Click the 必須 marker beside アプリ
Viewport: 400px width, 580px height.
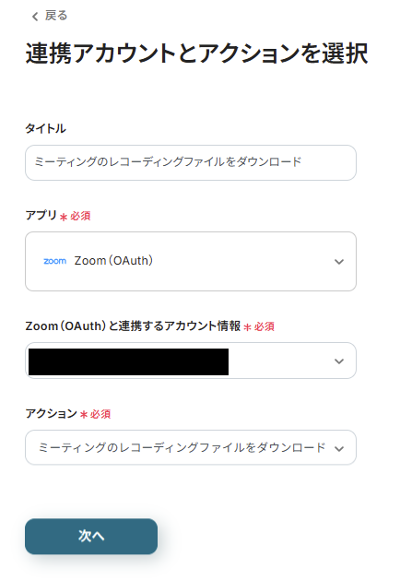76,216
